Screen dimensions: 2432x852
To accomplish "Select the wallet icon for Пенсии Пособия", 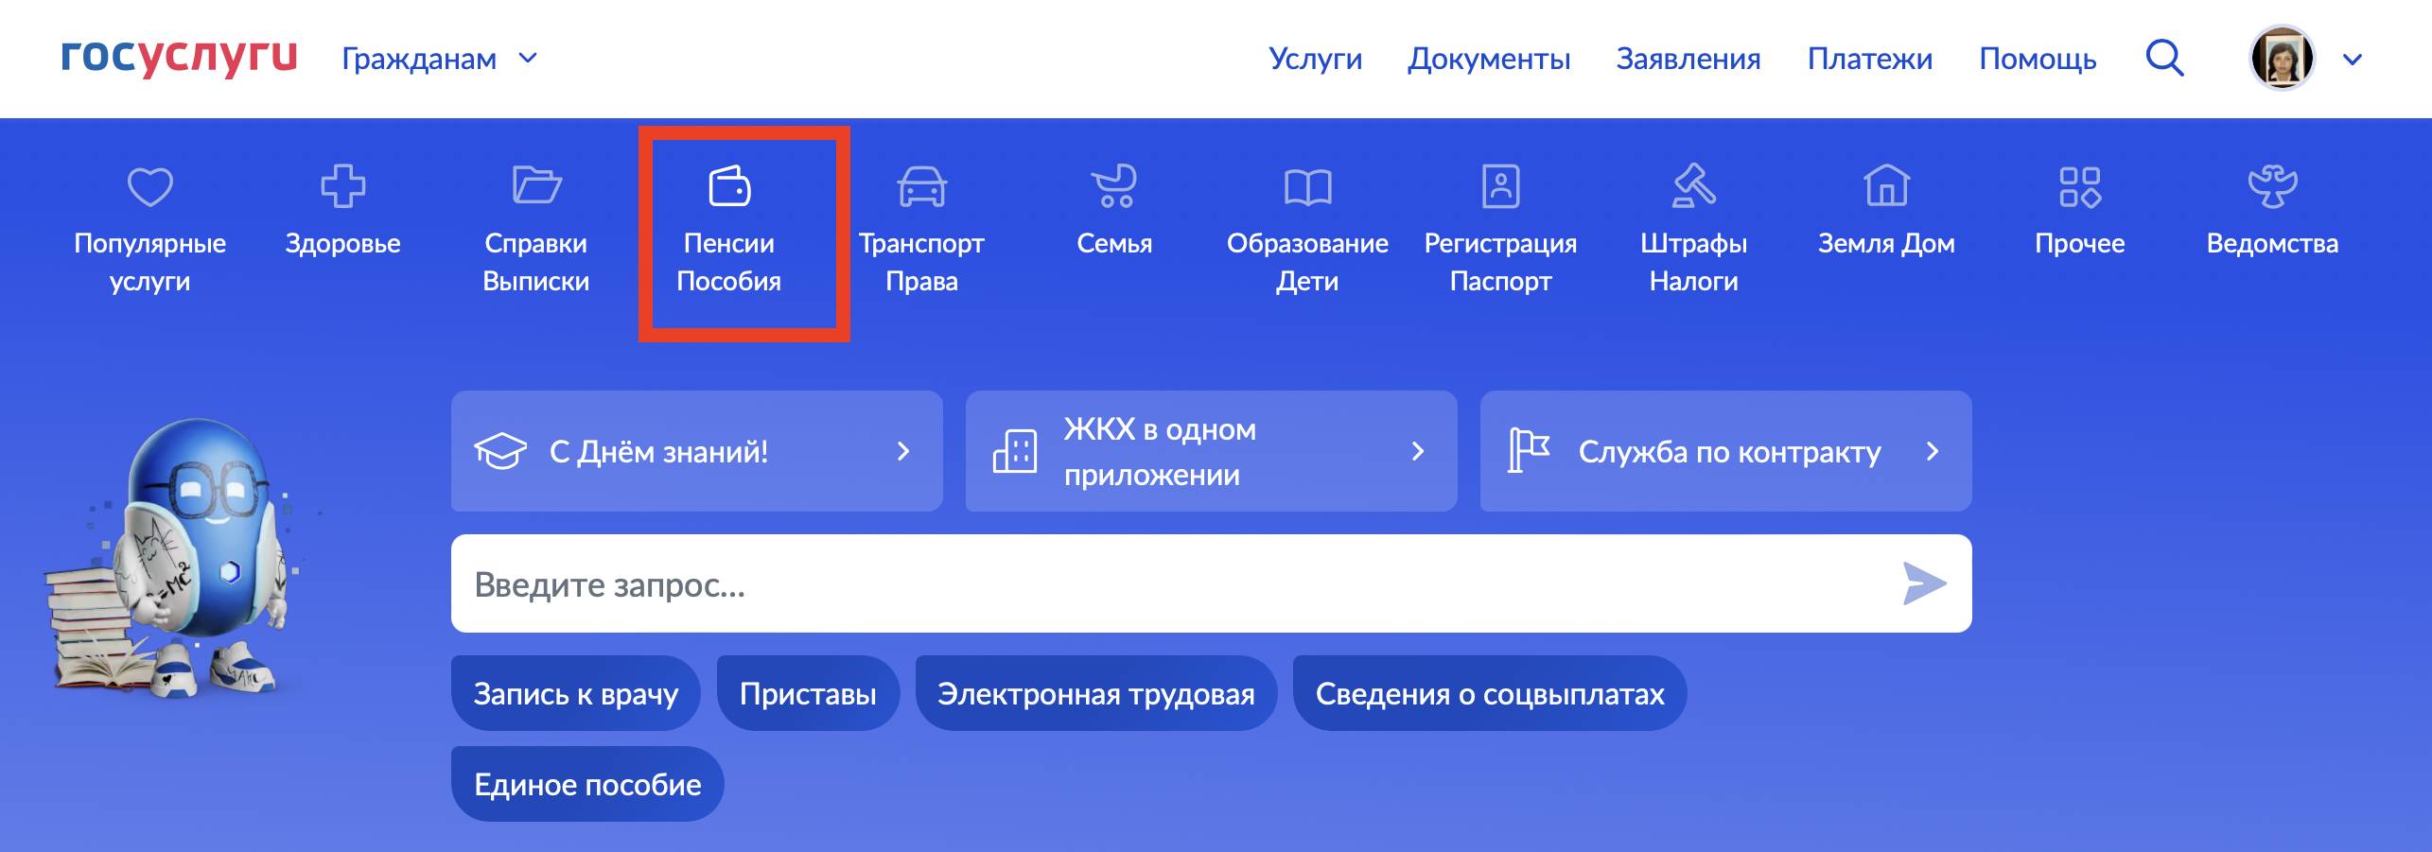I will tap(729, 185).
